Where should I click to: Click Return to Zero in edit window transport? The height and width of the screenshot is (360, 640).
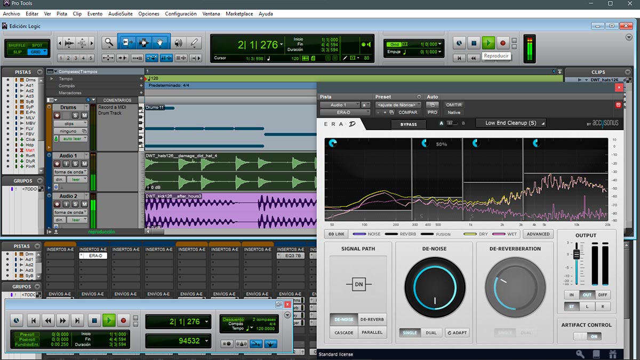[x=459, y=58]
